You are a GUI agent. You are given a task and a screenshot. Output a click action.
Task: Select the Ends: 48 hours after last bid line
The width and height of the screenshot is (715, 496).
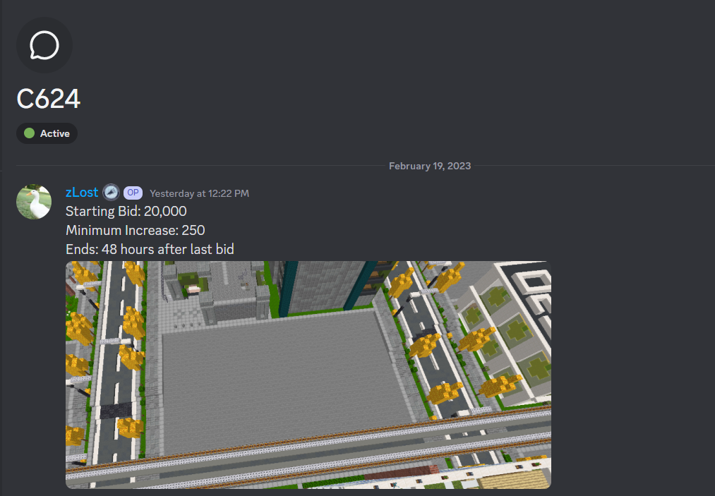tap(150, 249)
